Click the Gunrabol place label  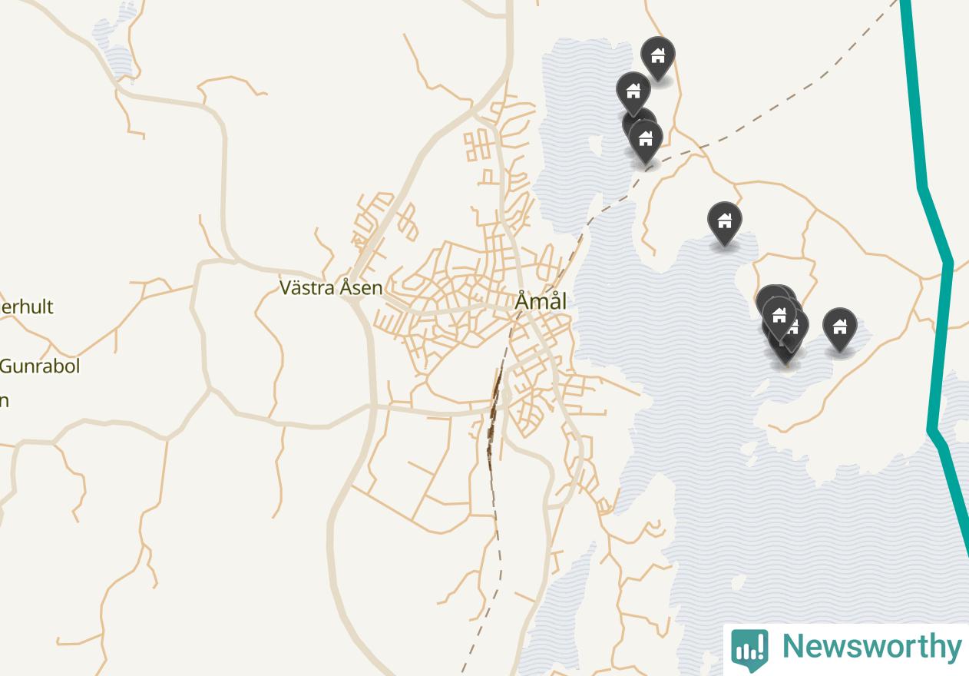(40, 366)
